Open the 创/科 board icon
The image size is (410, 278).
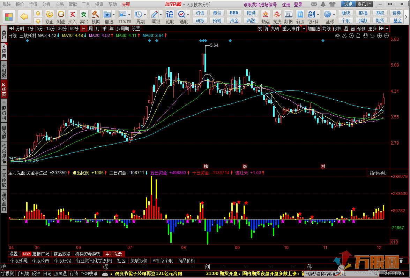(311, 14)
